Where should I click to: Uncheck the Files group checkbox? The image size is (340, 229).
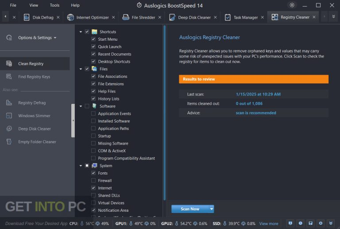click(87, 69)
